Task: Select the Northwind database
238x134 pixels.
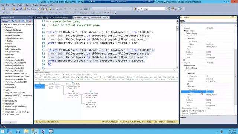Action: pos(10,84)
